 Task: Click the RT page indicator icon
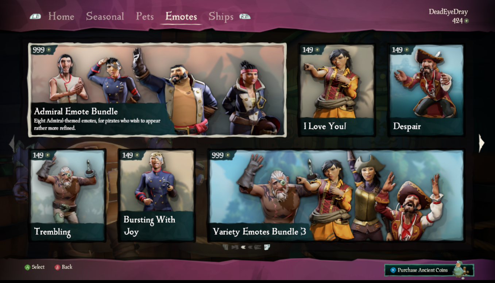(x=267, y=247)
